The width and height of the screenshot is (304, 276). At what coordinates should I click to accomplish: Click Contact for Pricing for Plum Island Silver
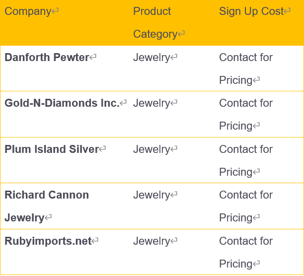click(246, 161)
